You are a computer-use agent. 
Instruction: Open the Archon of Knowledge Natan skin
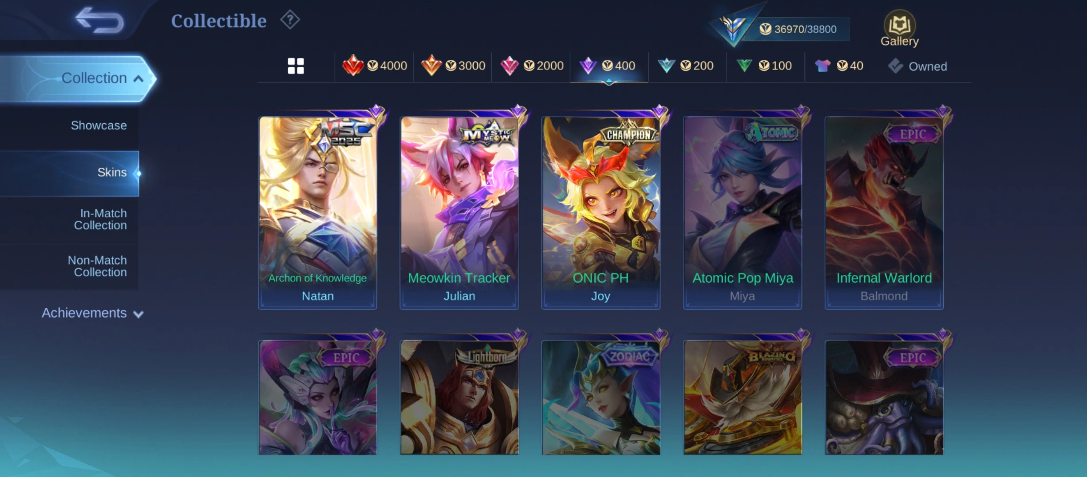tap(317, 213)
